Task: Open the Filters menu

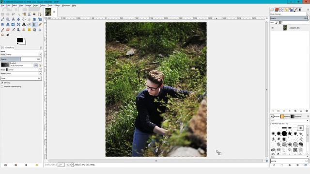Action: pos(57,5)
